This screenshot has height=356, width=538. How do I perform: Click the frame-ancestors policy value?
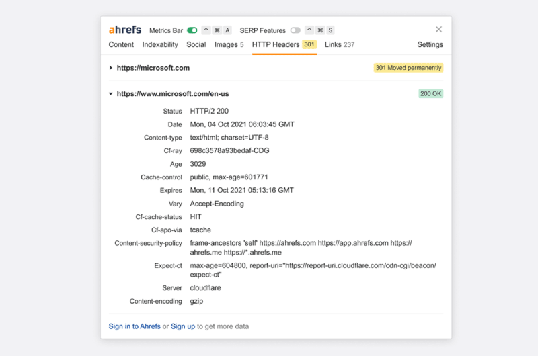point(301,248)
